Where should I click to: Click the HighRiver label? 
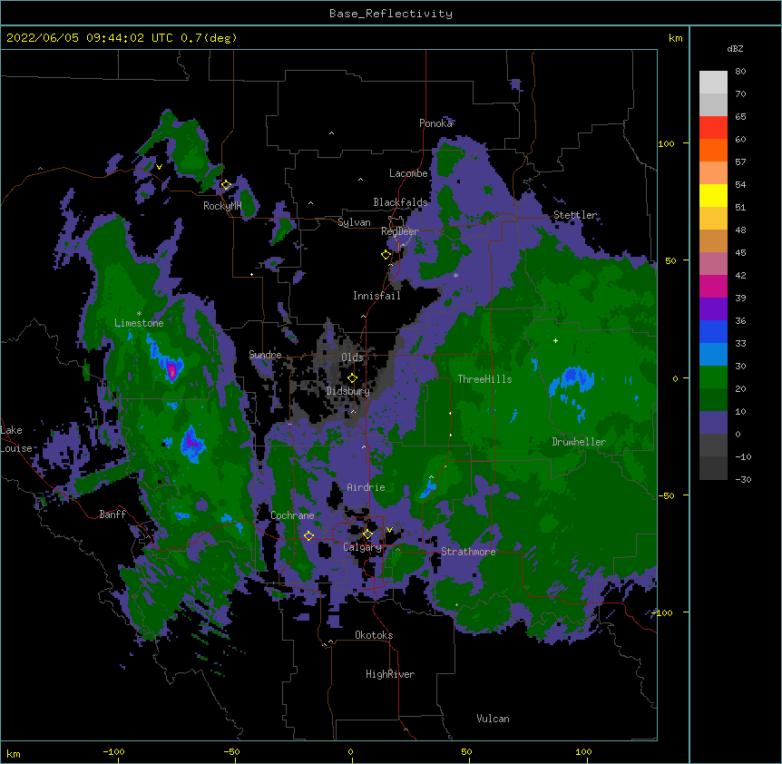coord(390,674)
